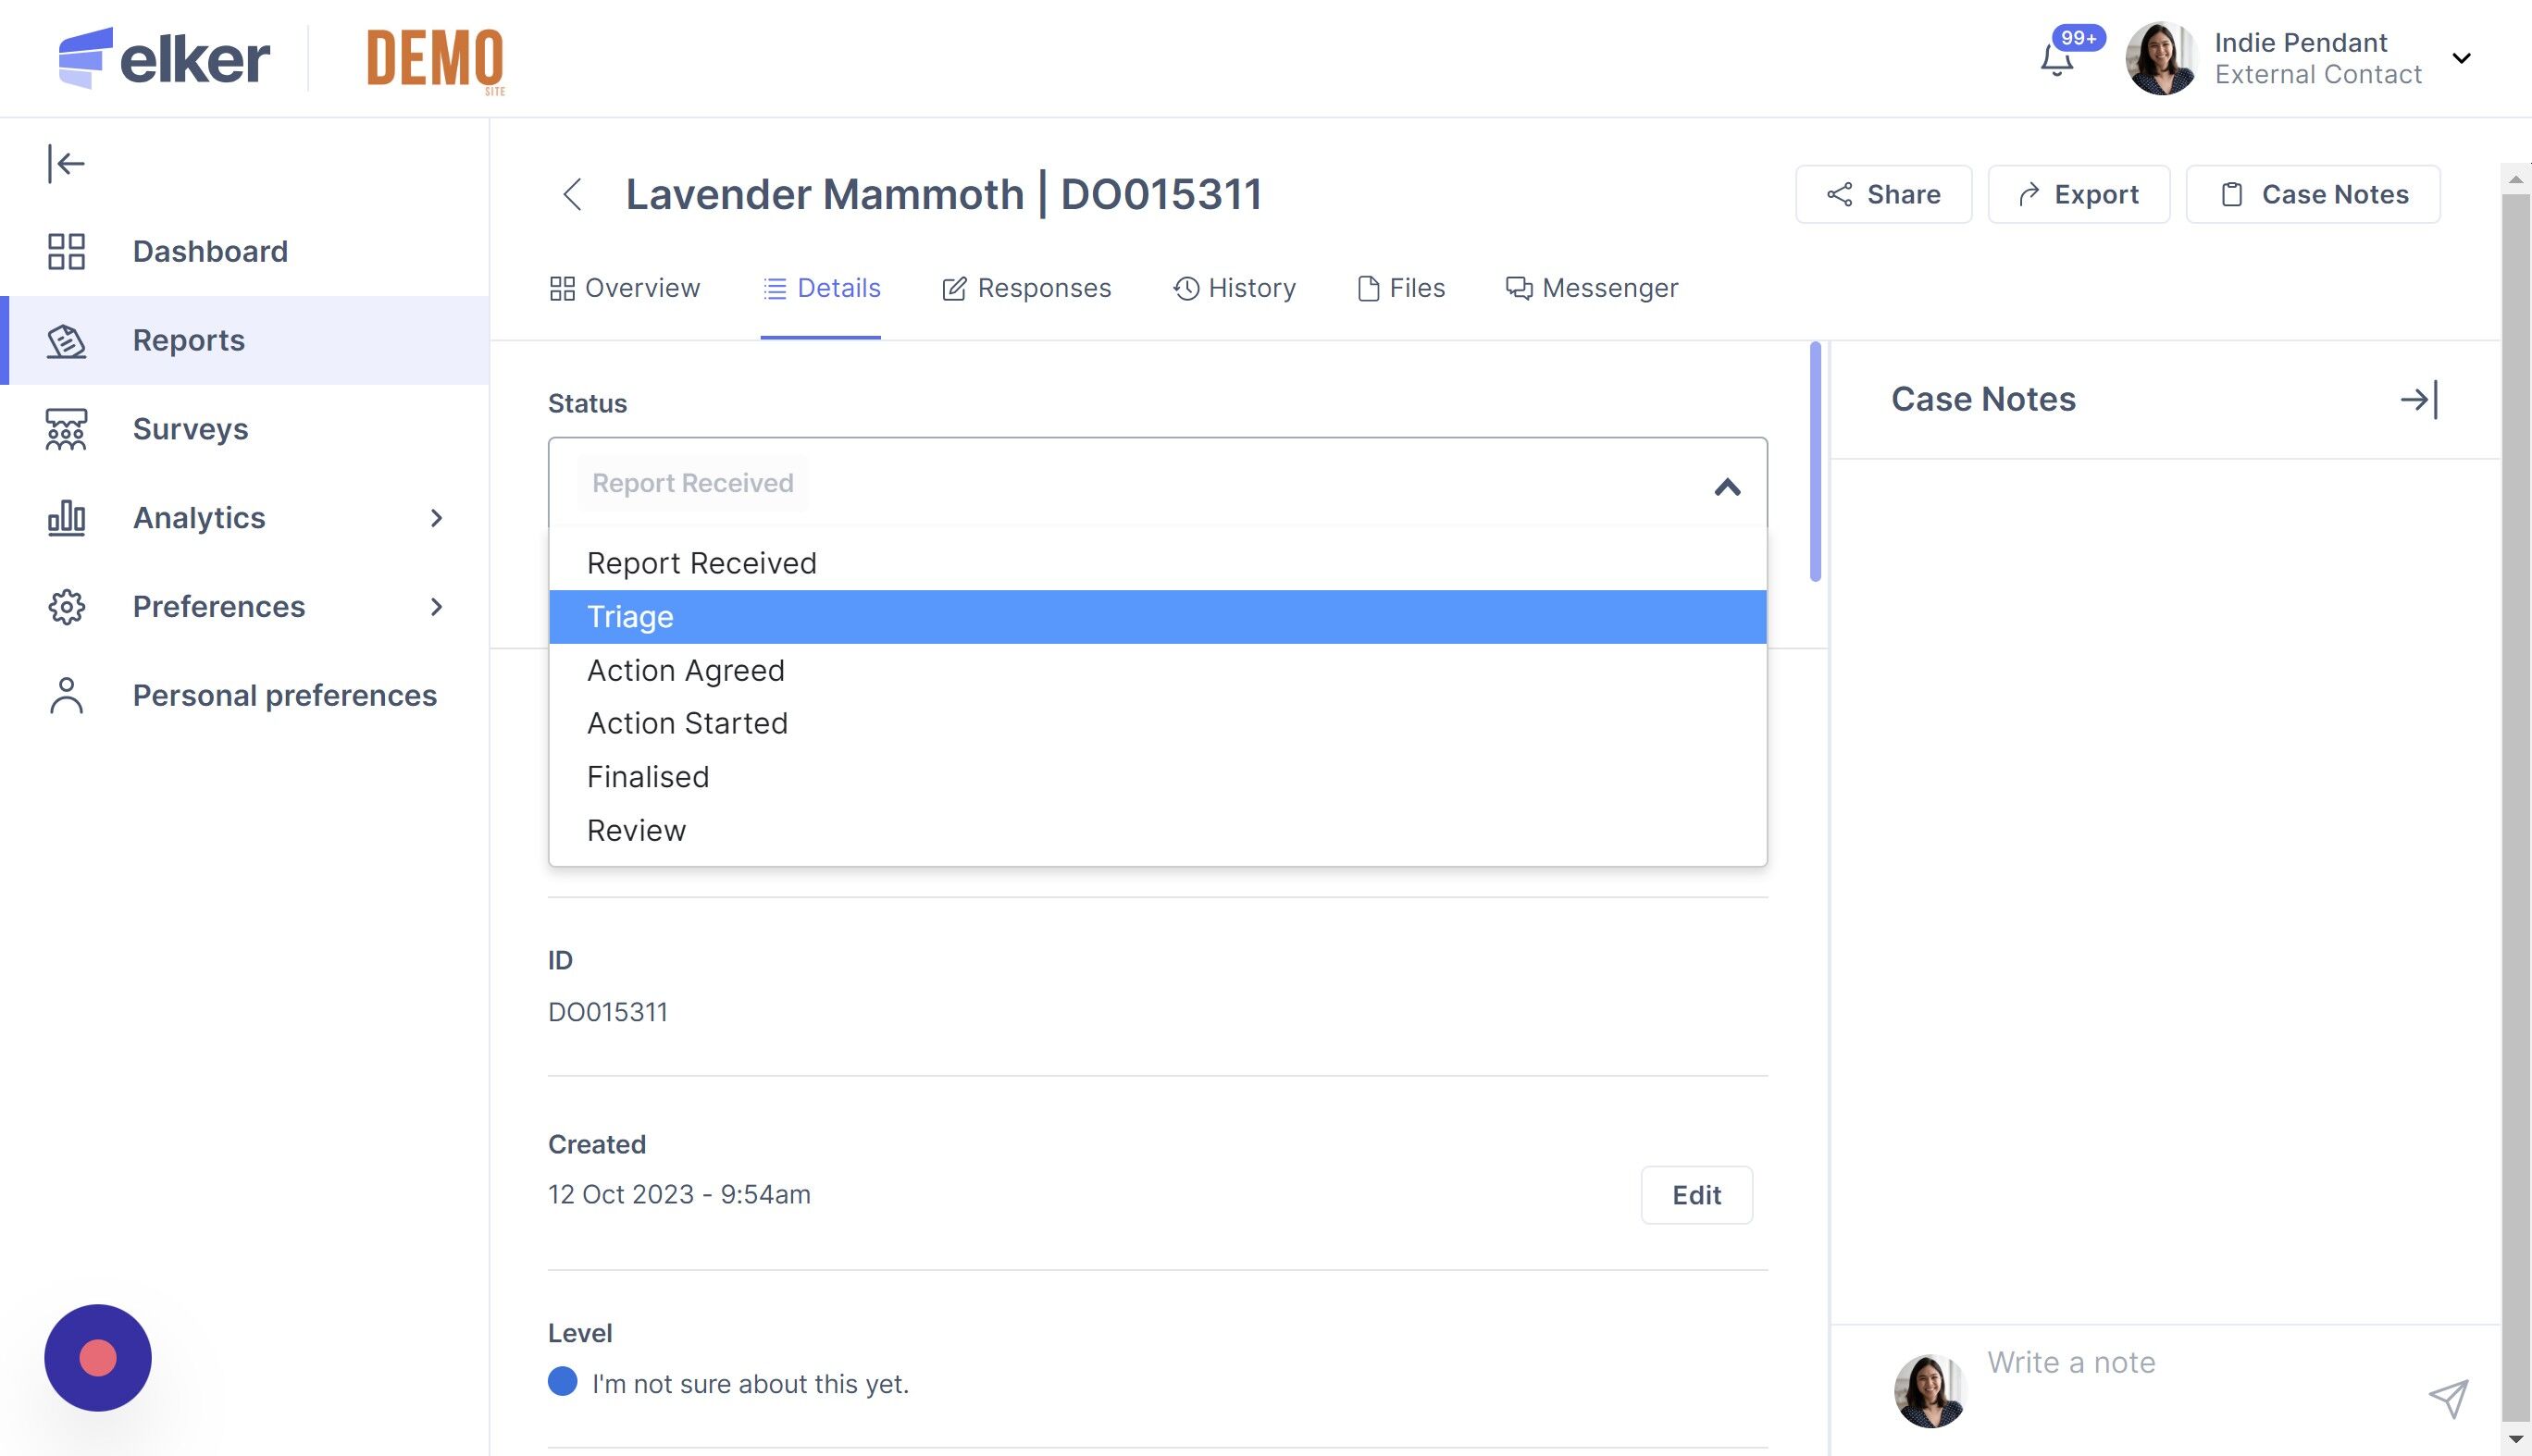
Task: Open the Messenger tab
Action: 1592,288
